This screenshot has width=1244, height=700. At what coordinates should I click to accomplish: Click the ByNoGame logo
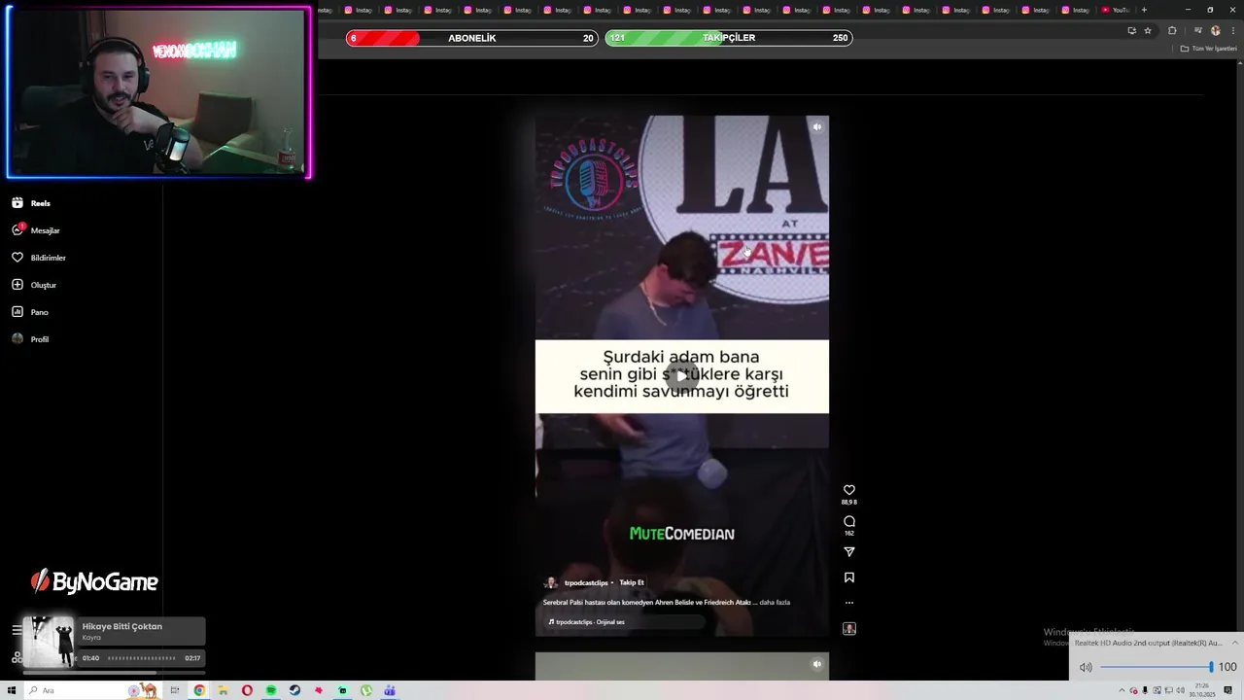94,581
